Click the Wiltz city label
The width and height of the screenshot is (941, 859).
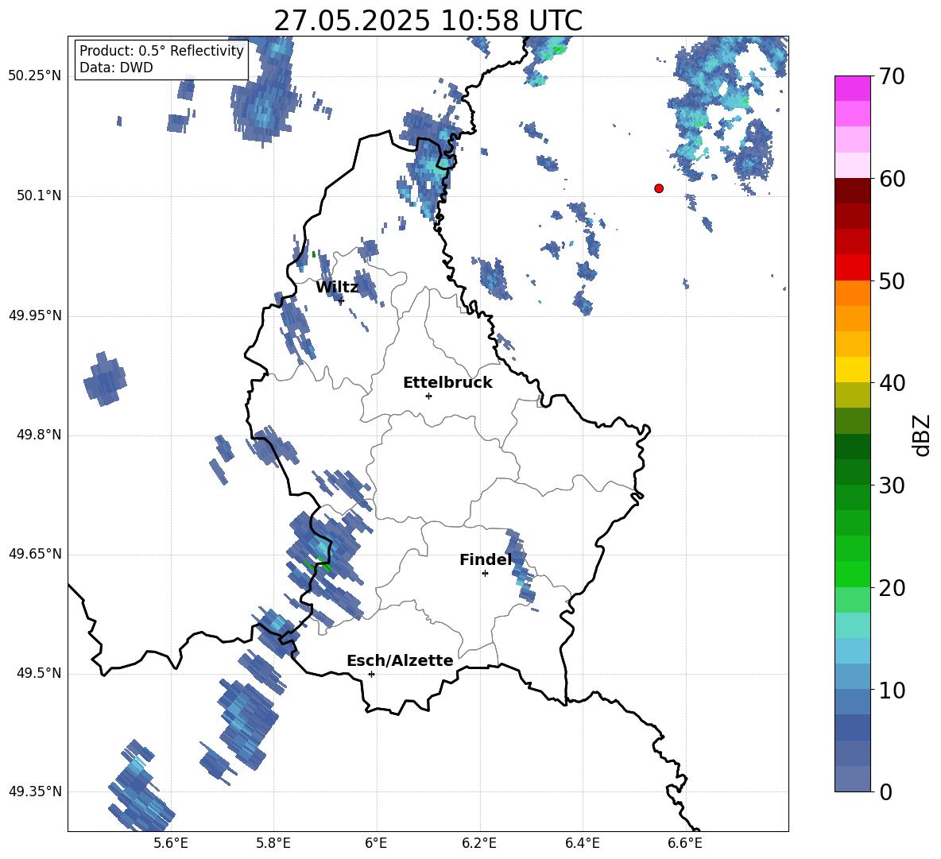[337, 288]
